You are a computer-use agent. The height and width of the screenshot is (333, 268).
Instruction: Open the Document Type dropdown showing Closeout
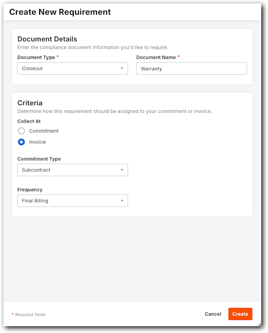[x=73, y=69]
